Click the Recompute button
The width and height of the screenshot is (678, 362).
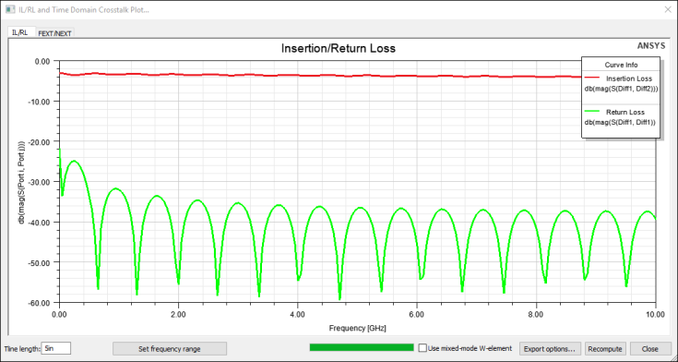(605, 348)
